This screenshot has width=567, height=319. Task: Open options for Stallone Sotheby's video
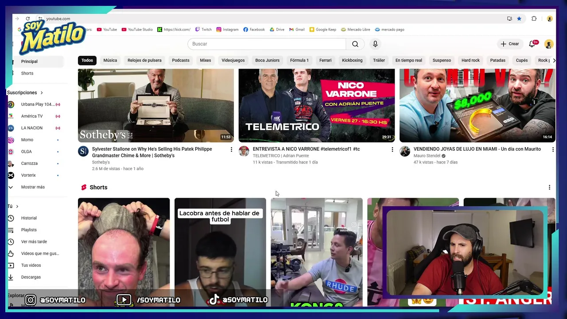click(x=231, y=150)
